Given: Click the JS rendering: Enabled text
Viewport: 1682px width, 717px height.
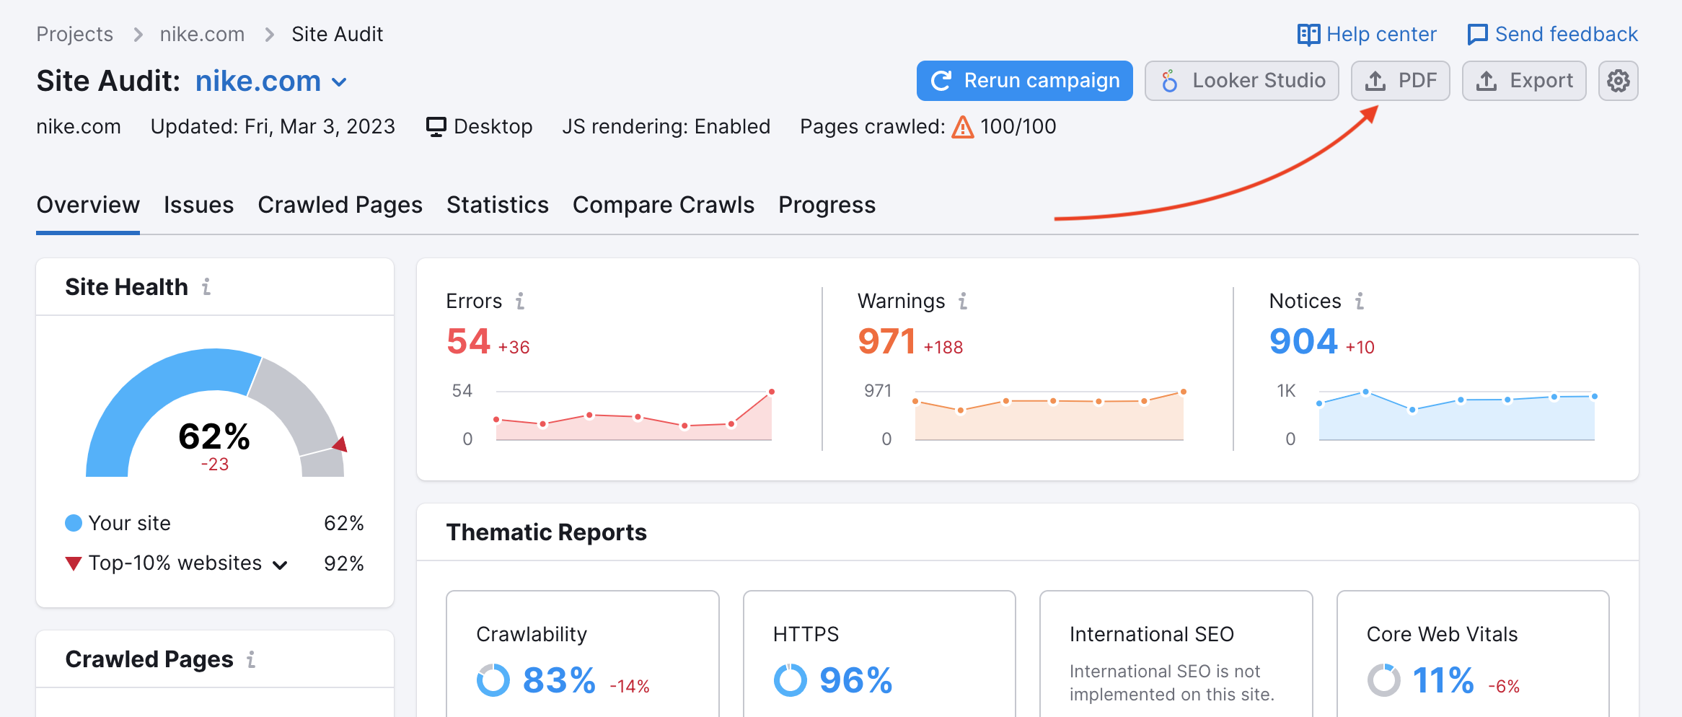Looking at the screenshot, I should 666,127.
